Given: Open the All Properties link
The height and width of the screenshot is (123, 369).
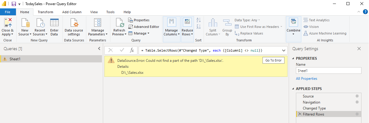Looking at the screenshot, I should point(306,79).
